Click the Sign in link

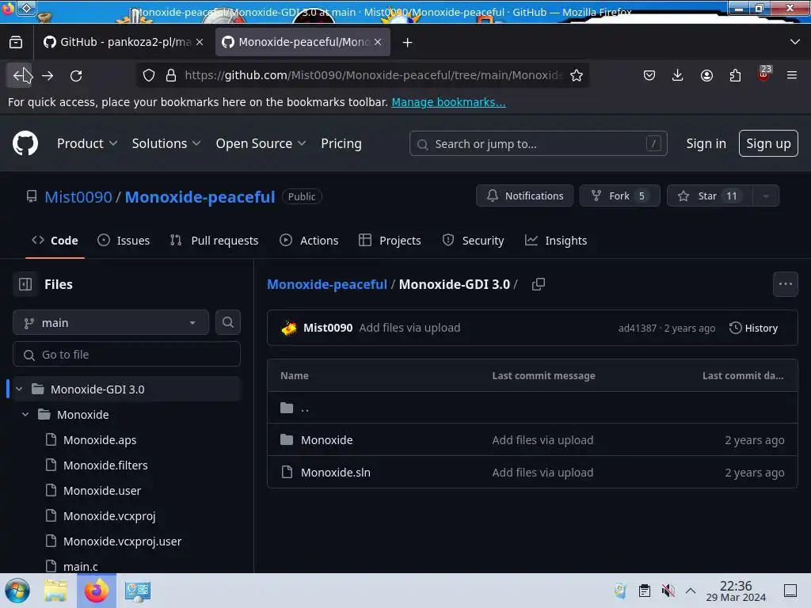tap(706, 143)
